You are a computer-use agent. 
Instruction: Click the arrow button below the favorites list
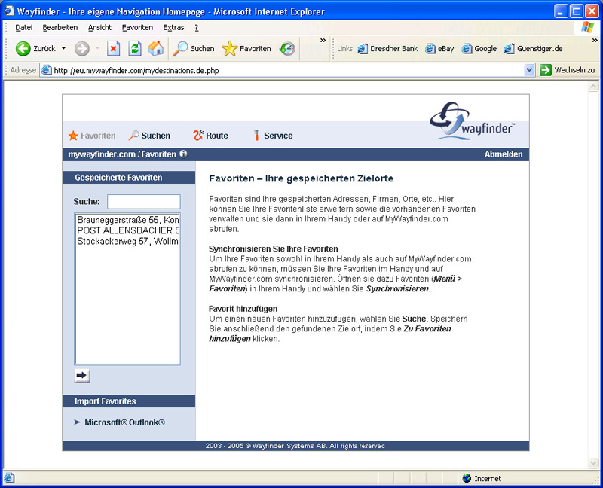(82, 375)
